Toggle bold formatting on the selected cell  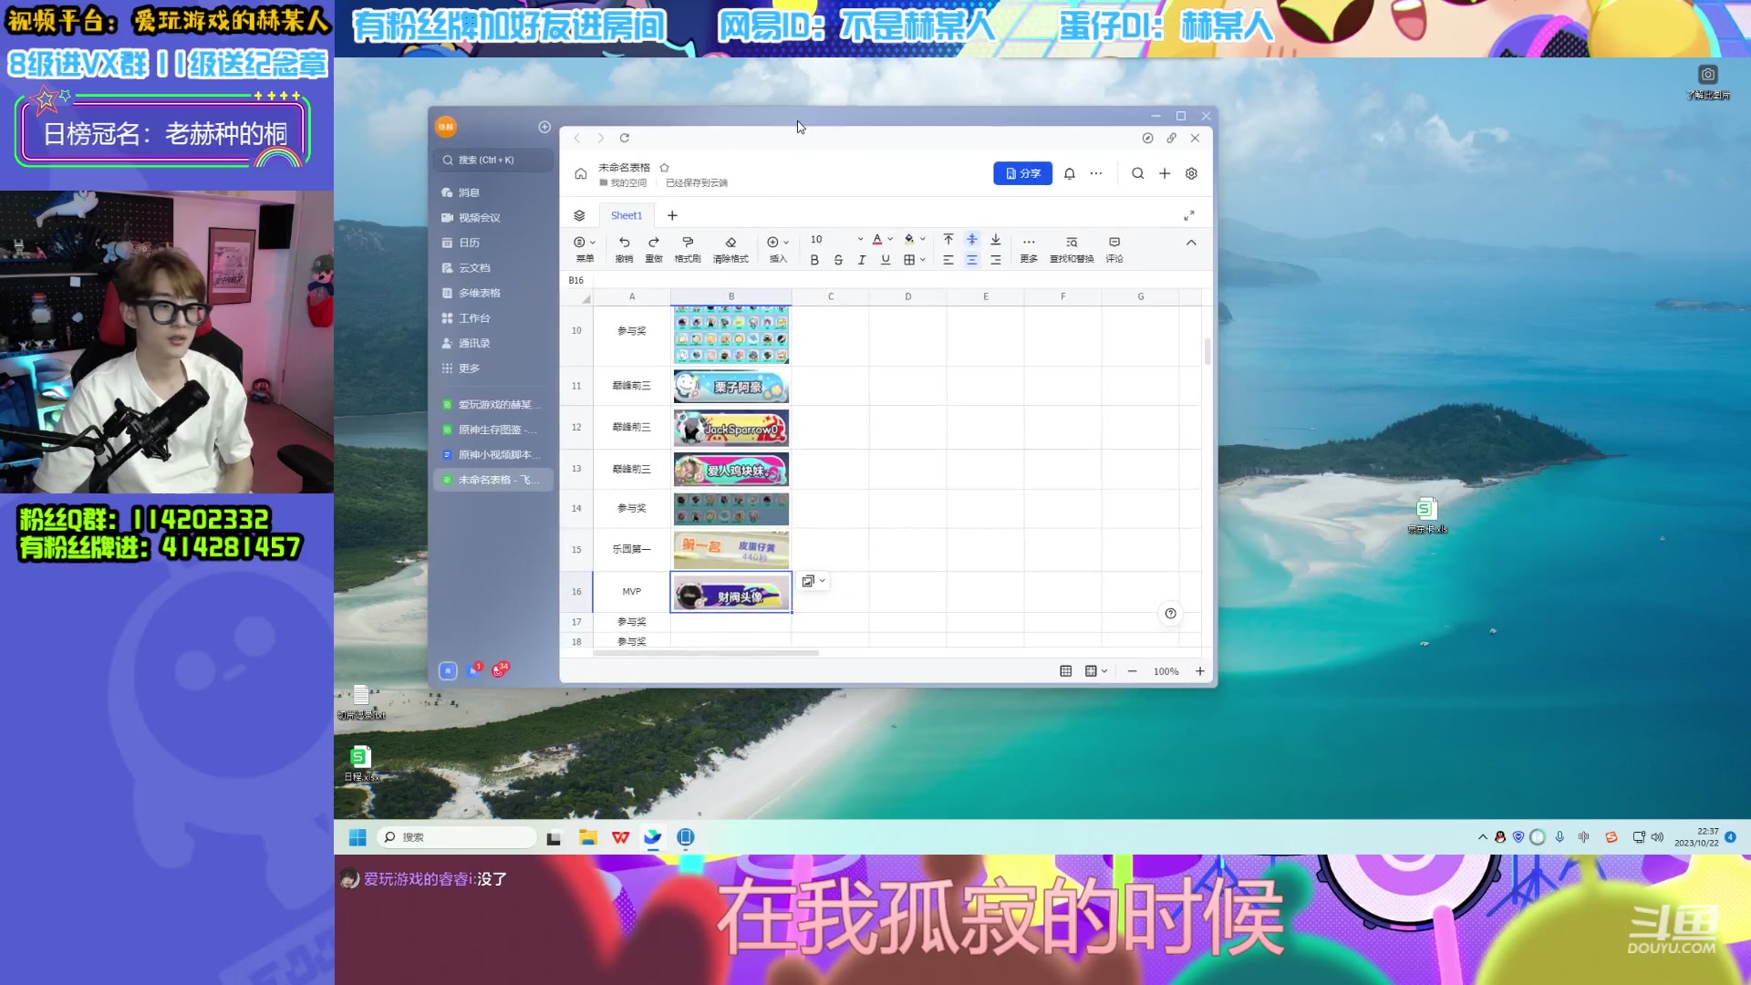click(x=814, y=260)
